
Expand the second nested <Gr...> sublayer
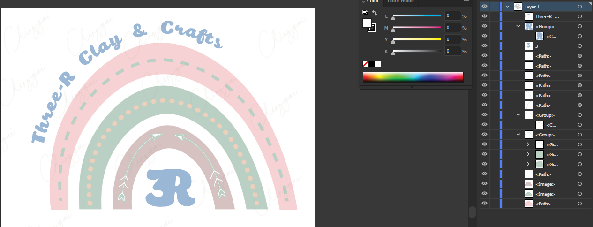(528, 154)
